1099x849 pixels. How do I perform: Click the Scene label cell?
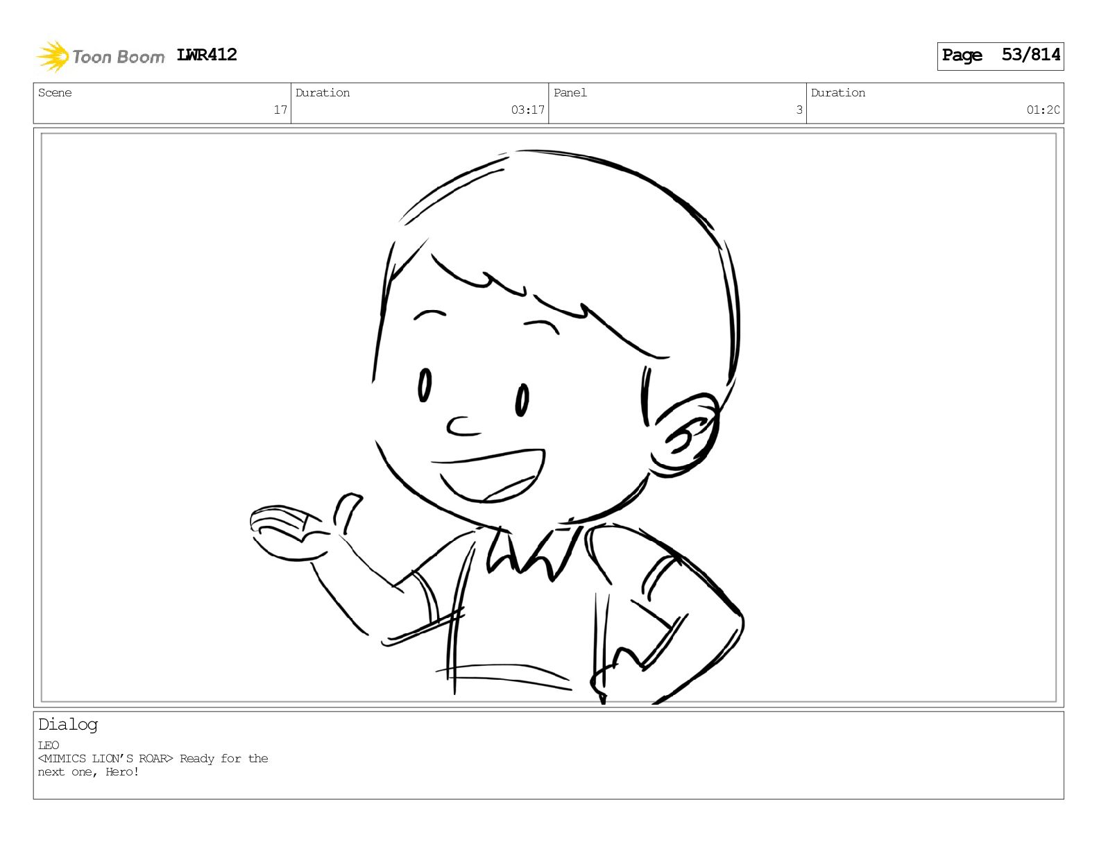[55, 93]
